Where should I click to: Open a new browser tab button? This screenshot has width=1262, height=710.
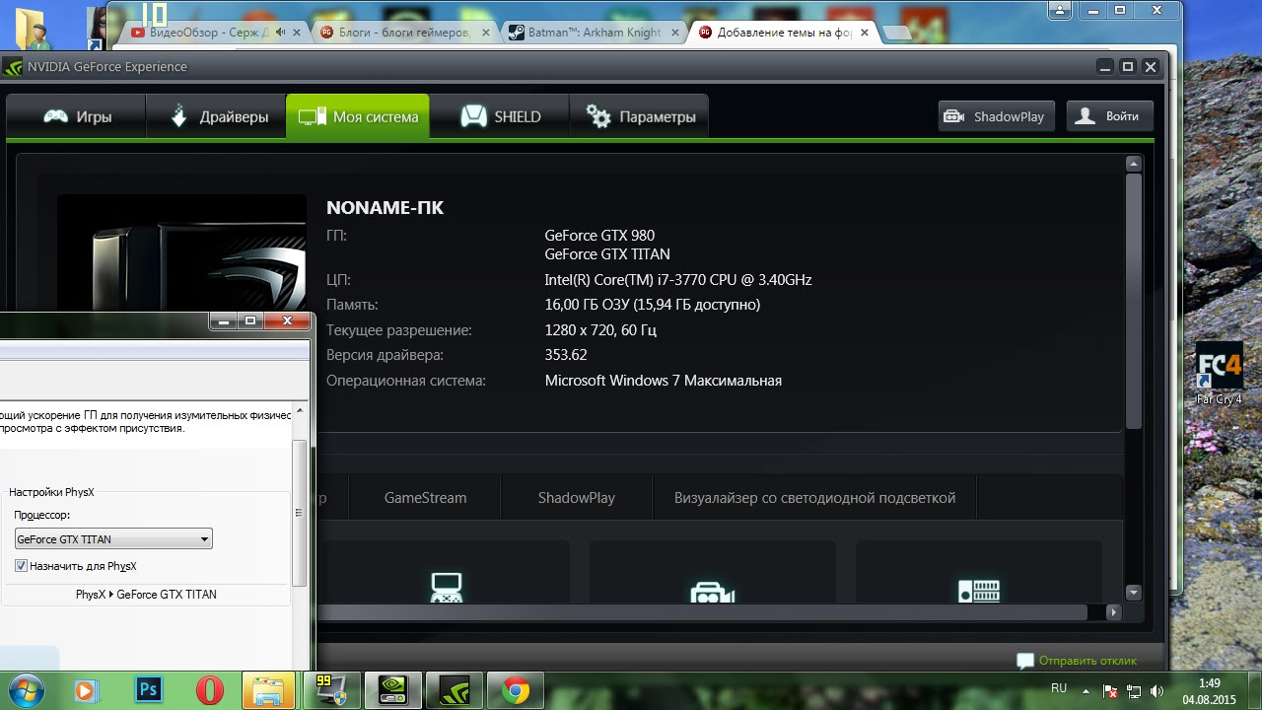click(896, 33)
